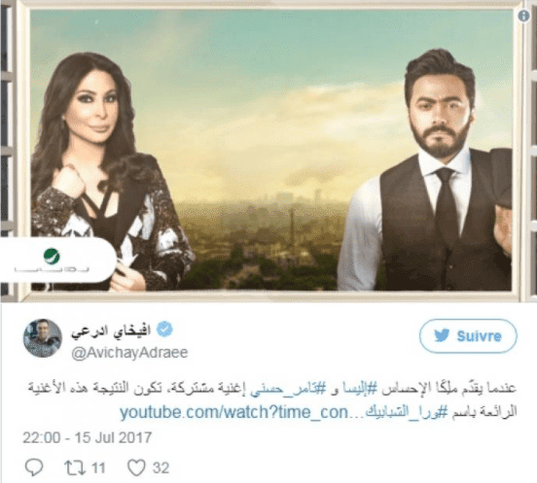Like the tweet with the heart icon

(136, 467)
